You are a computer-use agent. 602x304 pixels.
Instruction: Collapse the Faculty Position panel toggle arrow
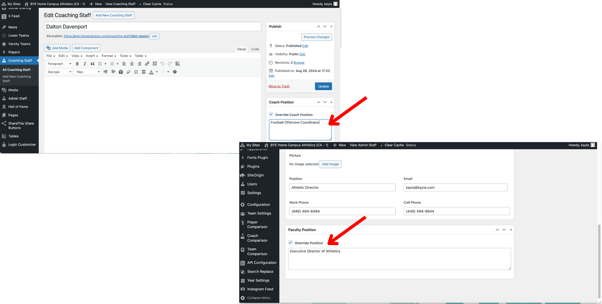tap(511, 230)
